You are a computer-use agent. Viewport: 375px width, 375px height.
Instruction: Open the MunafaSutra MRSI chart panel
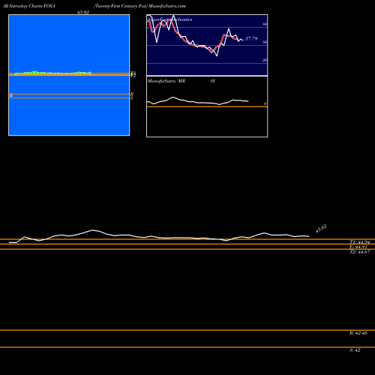pyautogui.click(x=207, y=106)
